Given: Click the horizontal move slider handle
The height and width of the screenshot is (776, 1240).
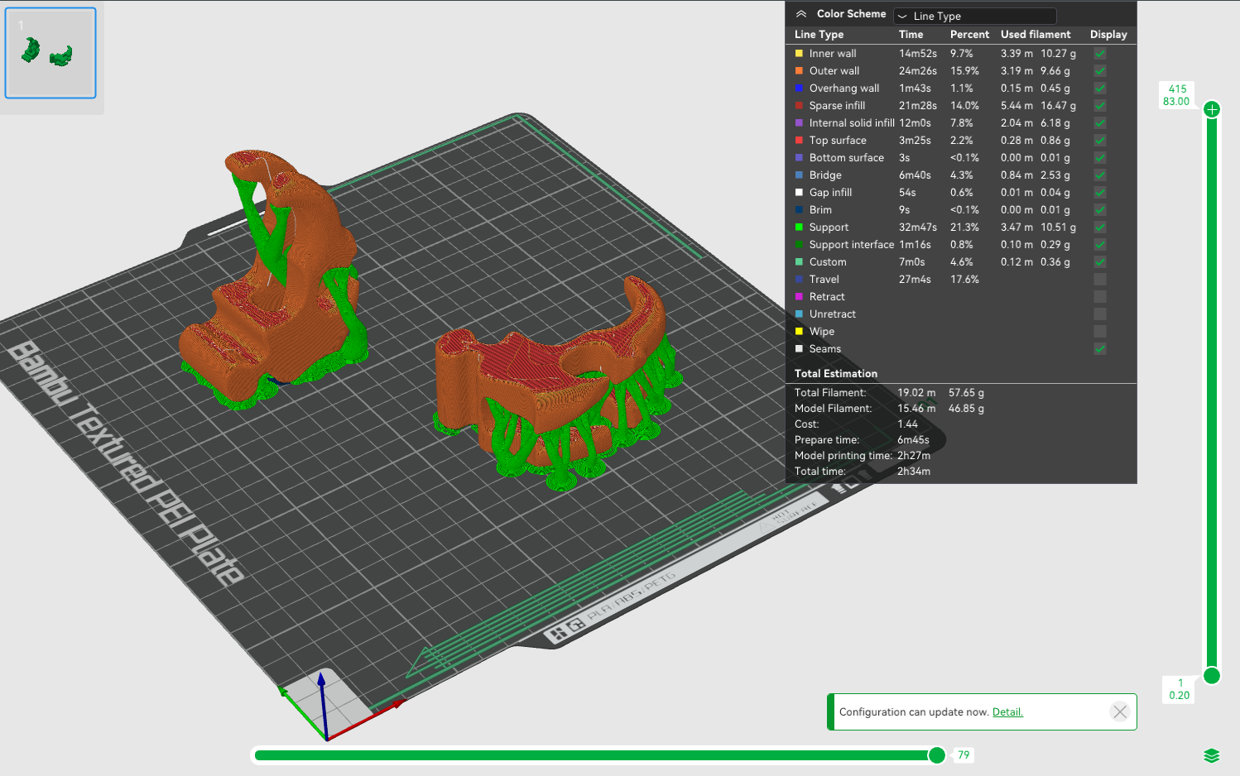Looking at the screenshot, I should 936,754.
